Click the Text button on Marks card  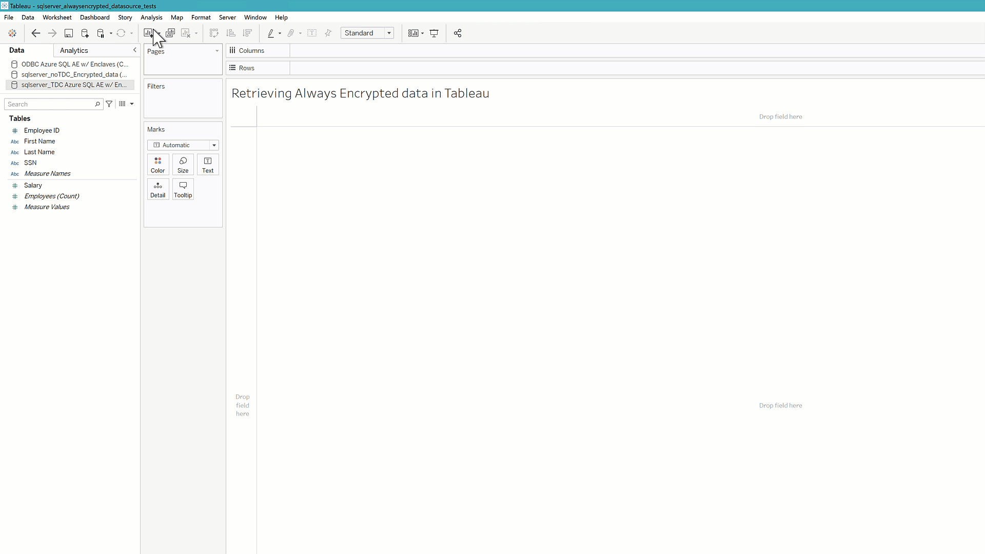[208, 165]
